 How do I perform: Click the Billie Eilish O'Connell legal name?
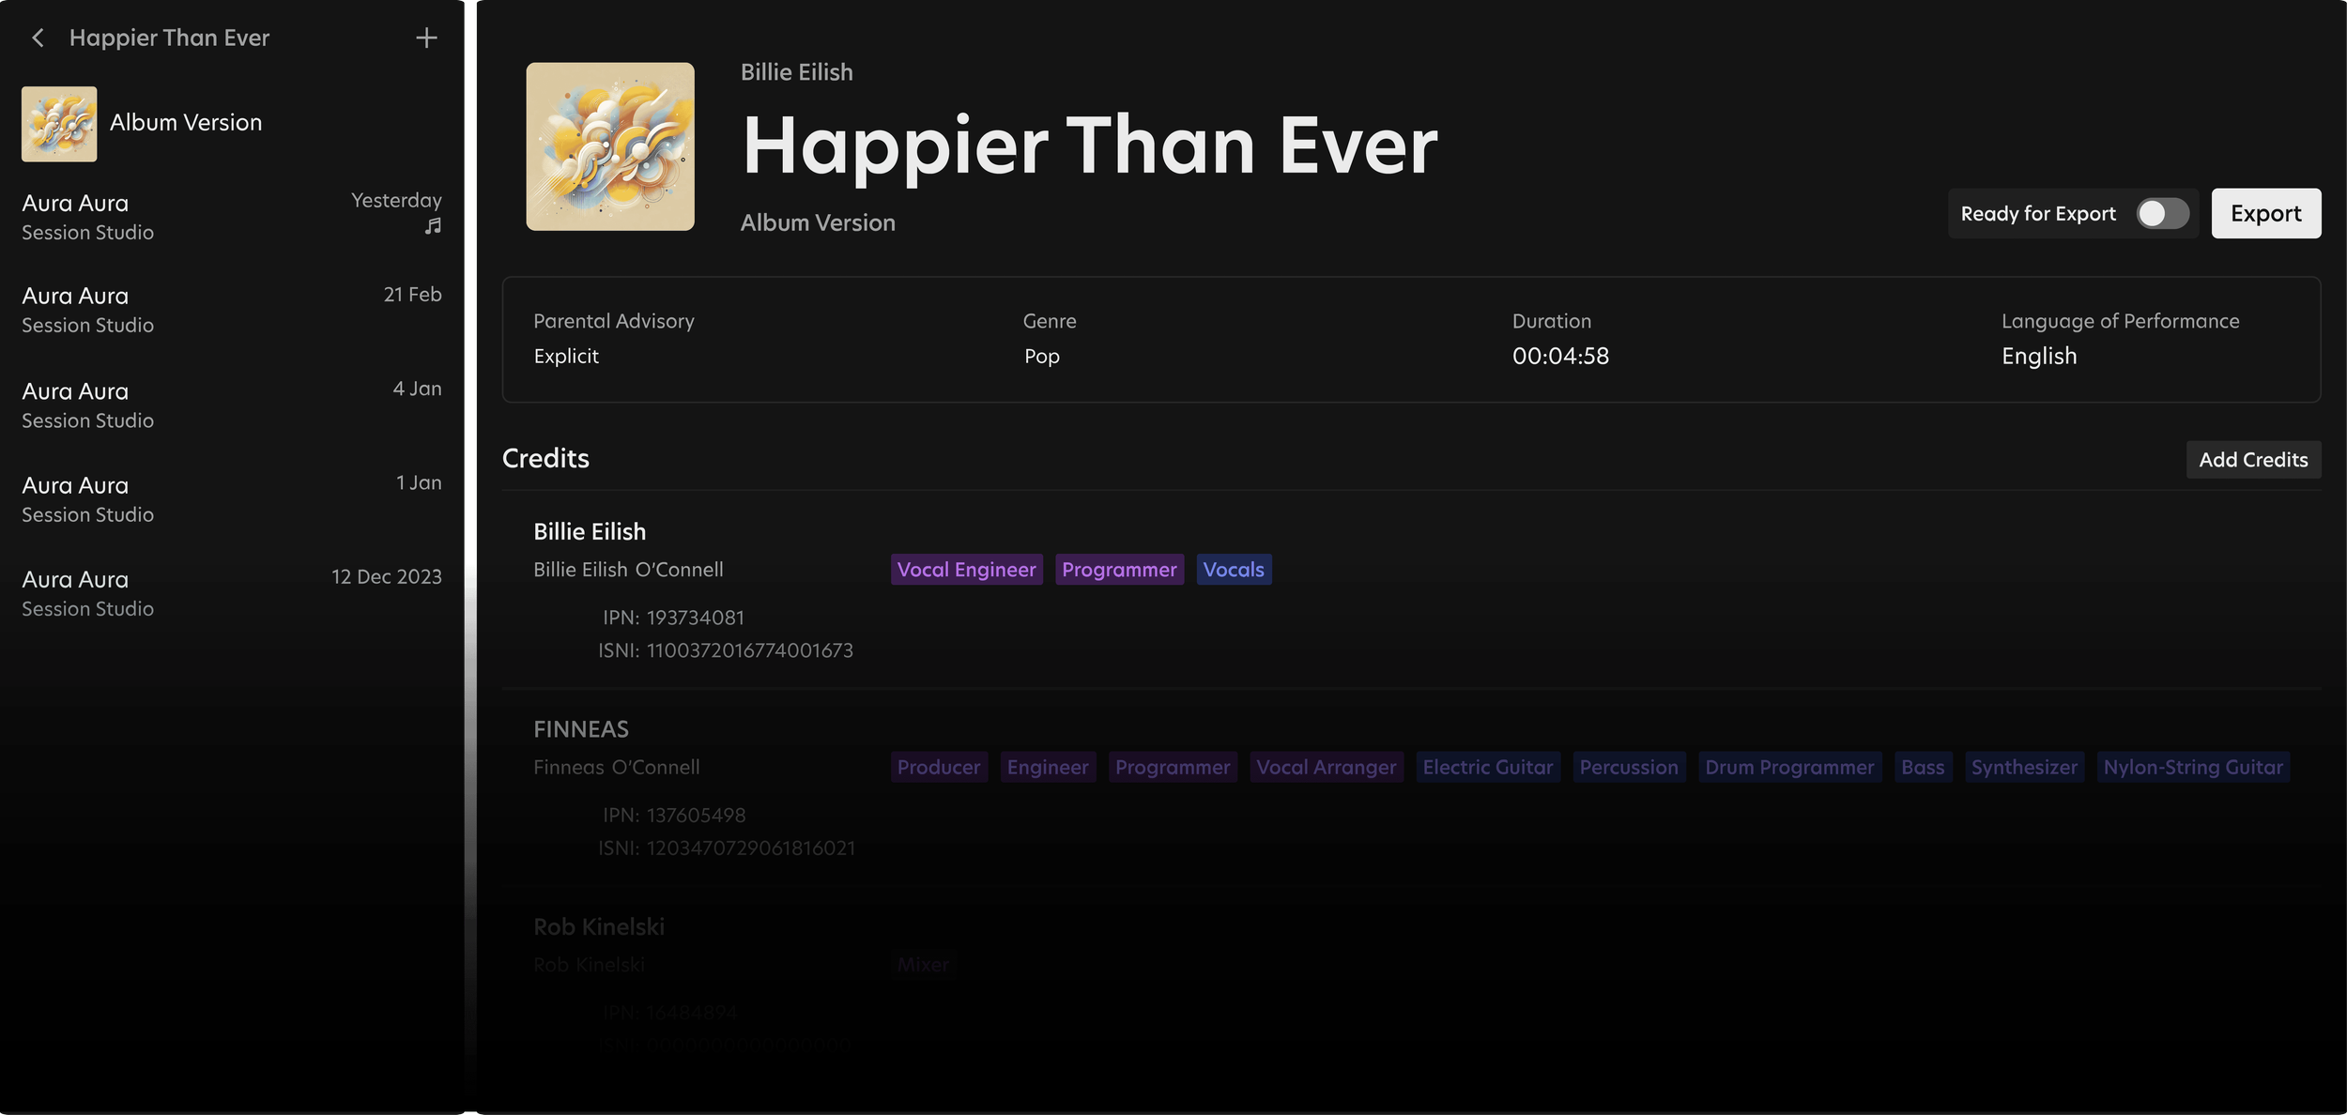point(628,570)
